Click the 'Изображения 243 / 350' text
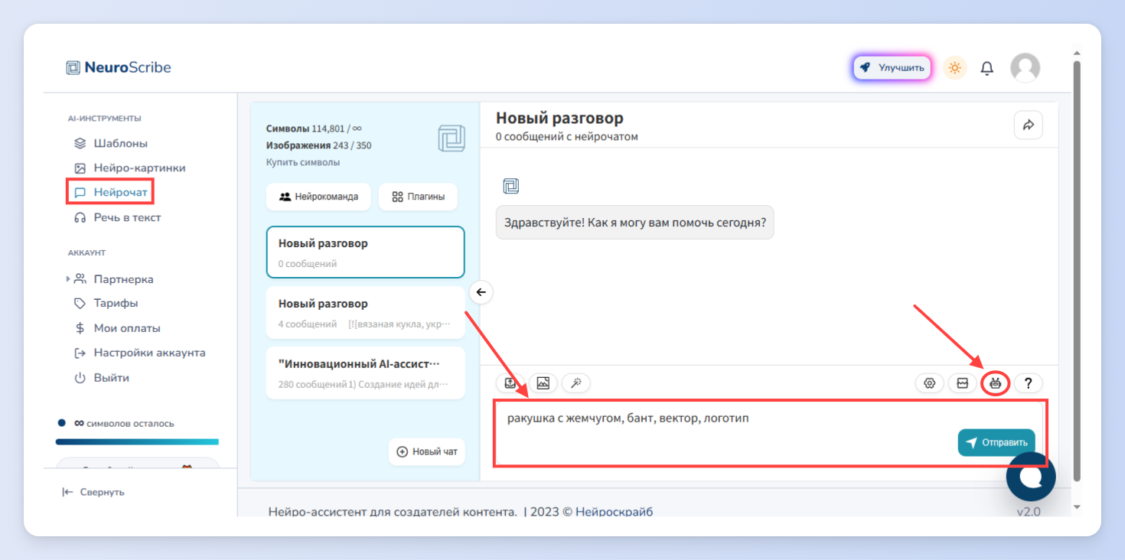 [318, 145]
